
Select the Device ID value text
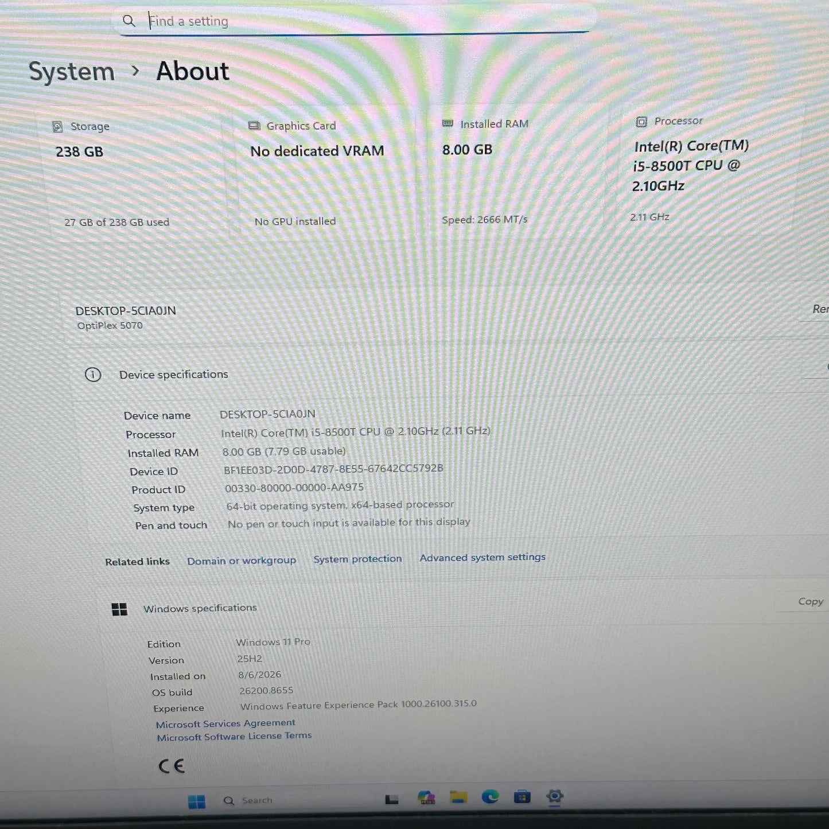pyautogui.click(x=333, y=469)
